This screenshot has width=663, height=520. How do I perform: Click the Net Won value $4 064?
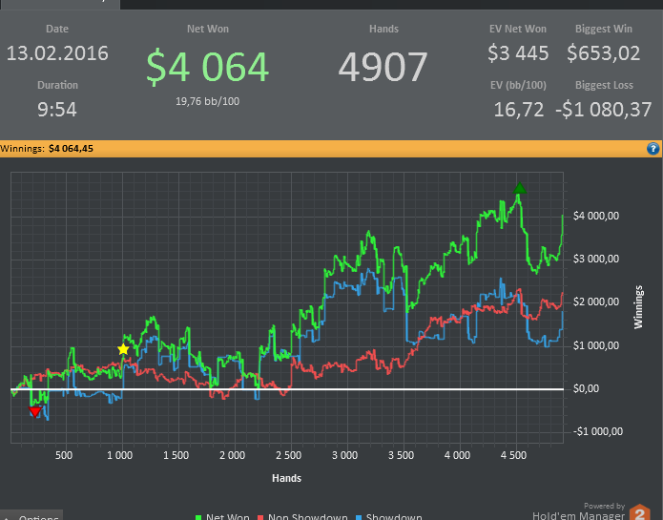click(x=208, y=67)
